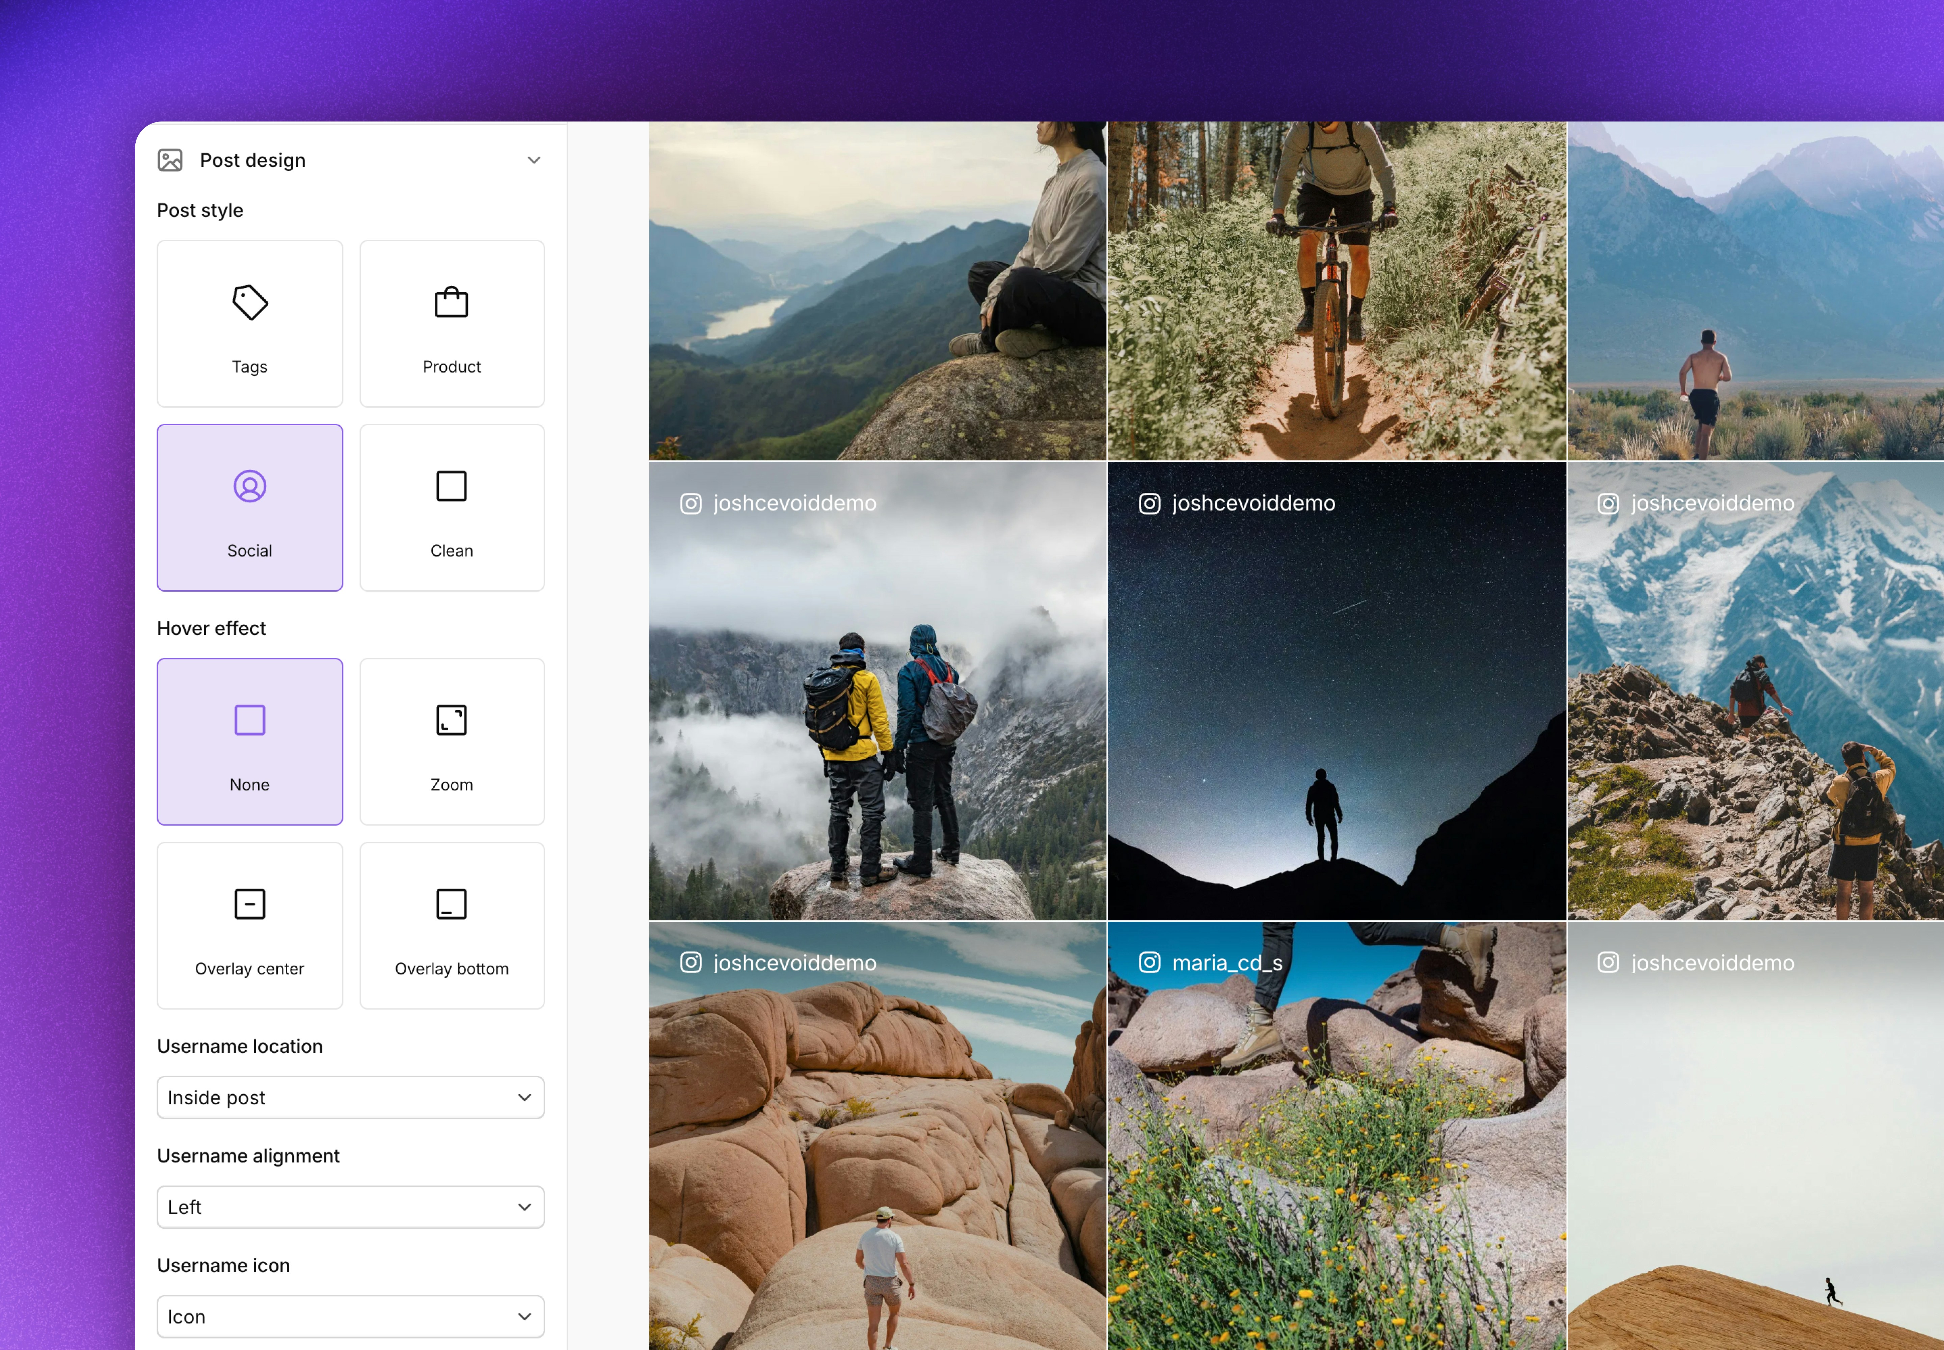Open the Username icon dropdown

350,1316
